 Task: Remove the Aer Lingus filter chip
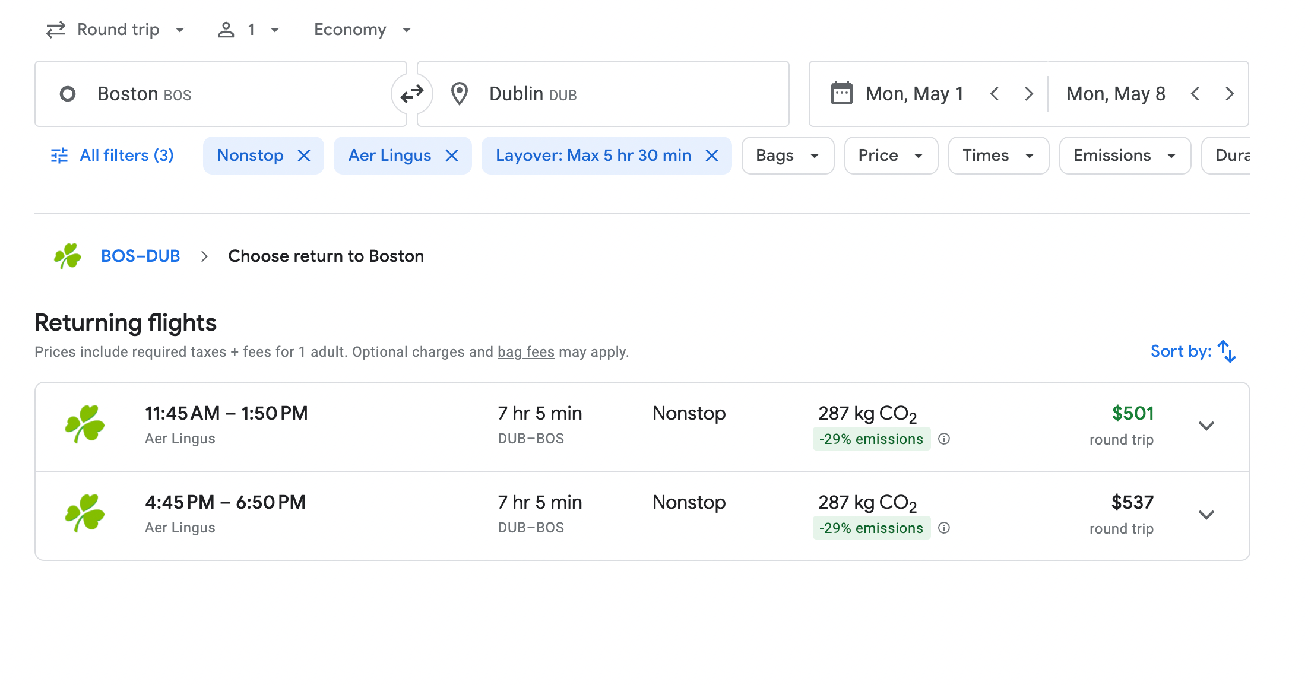click(x=452, y=156)
